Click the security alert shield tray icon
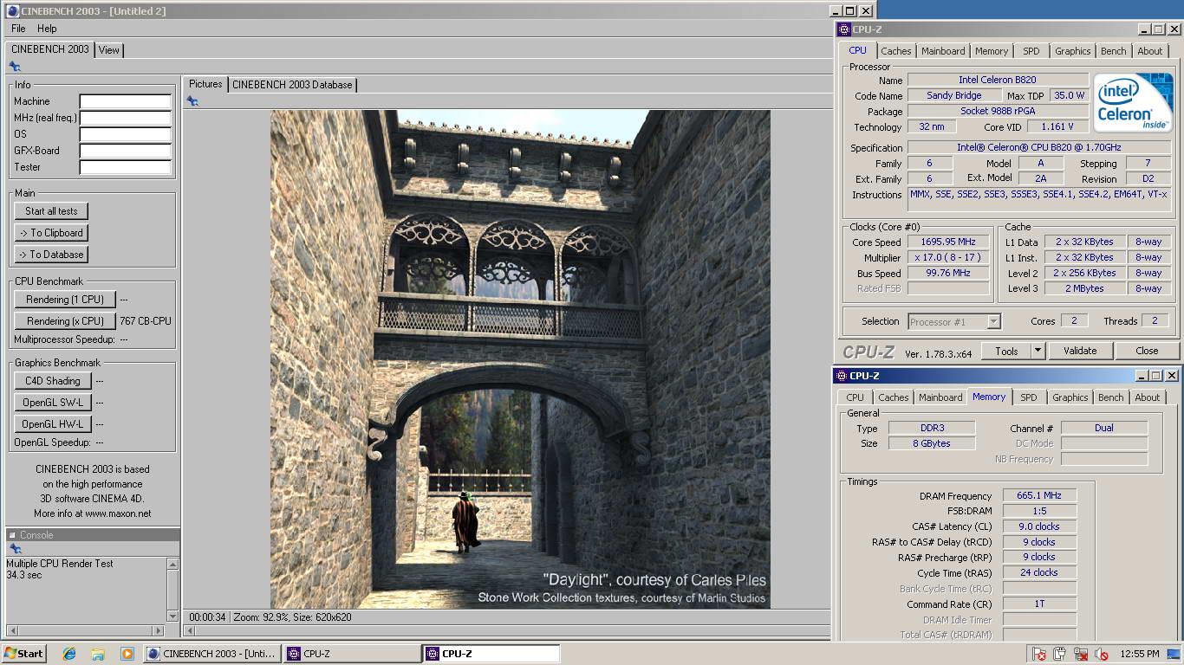Image resolution: width=1184 pixels, height=665 pixels. (1038, 654)
